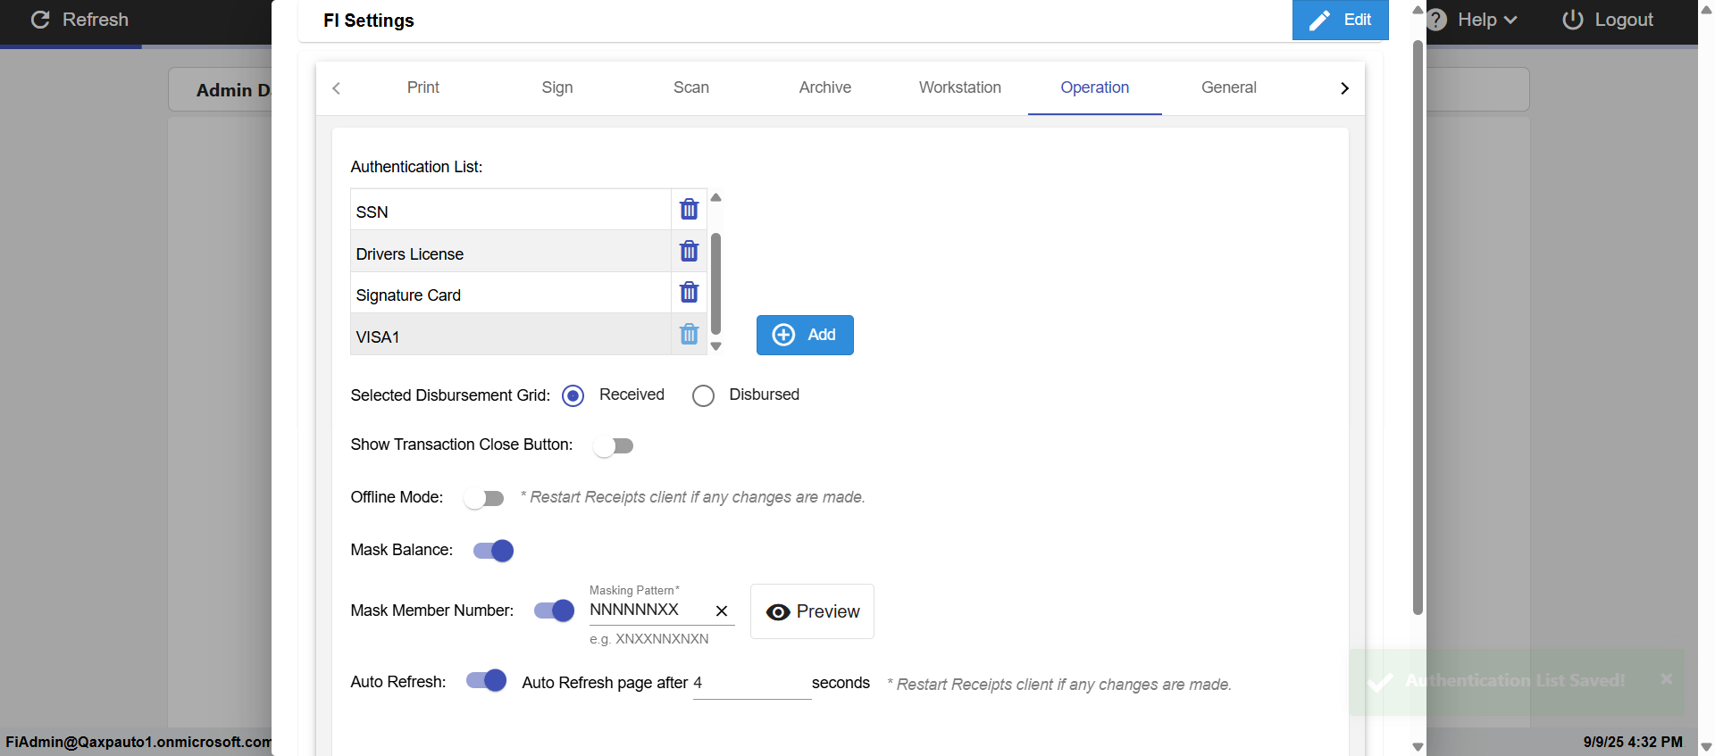Enable Offline Mode switch

484,498
